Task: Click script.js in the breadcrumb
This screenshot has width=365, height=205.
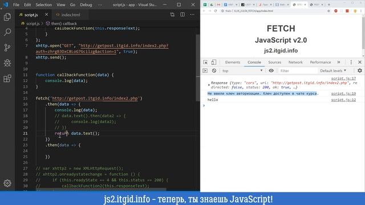Action: click(33, 23)
